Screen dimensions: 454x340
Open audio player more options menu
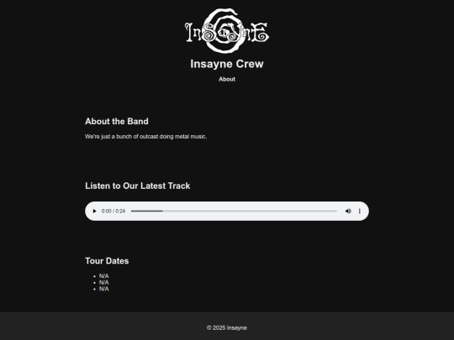point(360,211)
